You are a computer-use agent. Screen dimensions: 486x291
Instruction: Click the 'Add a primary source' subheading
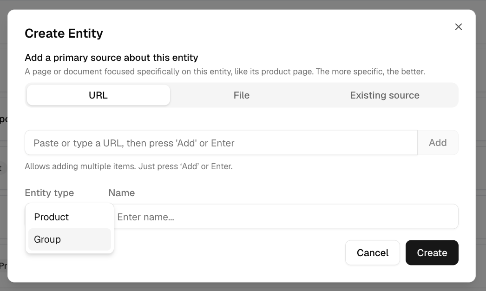tap(111, 58)
